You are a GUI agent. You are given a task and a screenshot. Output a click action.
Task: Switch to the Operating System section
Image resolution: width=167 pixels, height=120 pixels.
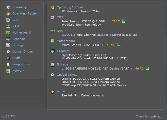pyautogui.click(x=25, y=13)
